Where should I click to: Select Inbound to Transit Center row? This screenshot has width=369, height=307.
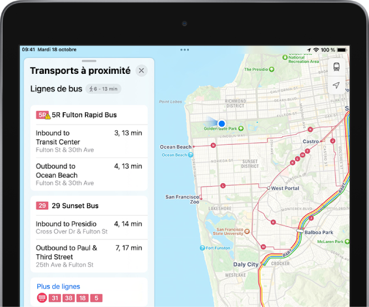click(89, 141)
